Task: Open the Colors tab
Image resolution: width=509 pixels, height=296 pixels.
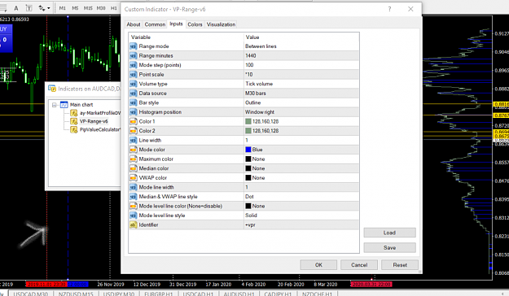Action: 195,24
